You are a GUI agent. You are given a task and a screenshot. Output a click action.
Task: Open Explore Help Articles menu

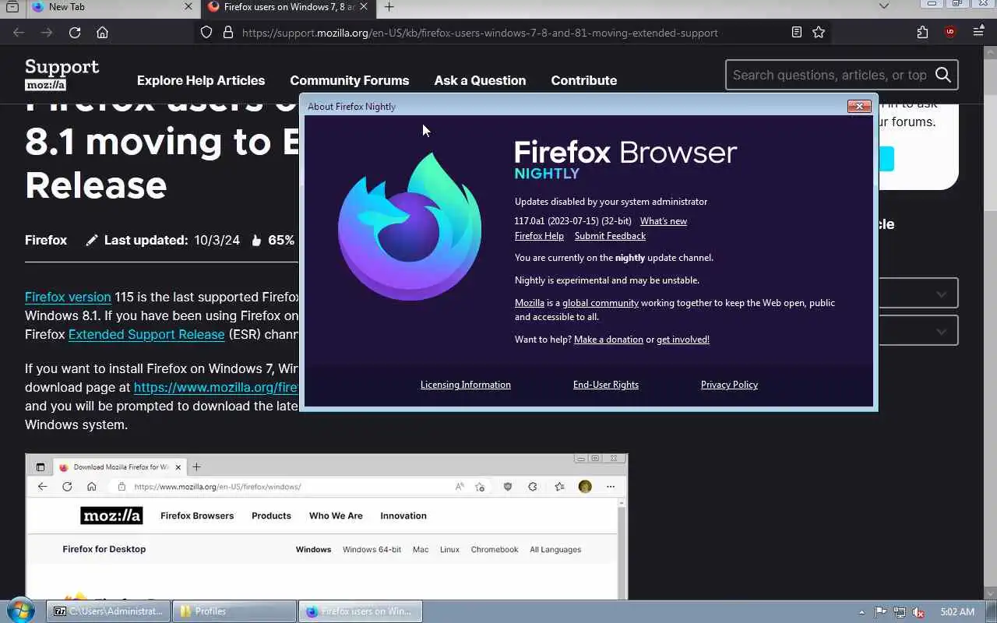tap(201, 80)
